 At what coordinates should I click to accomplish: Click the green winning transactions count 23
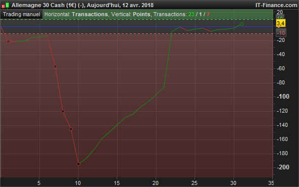[x=191, y=15]
